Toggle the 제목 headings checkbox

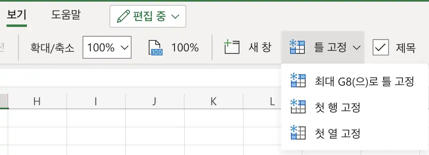click(x=380, y=48)
